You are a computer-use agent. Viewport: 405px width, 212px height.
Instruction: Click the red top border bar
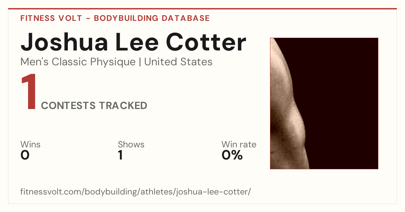(202, 9)
